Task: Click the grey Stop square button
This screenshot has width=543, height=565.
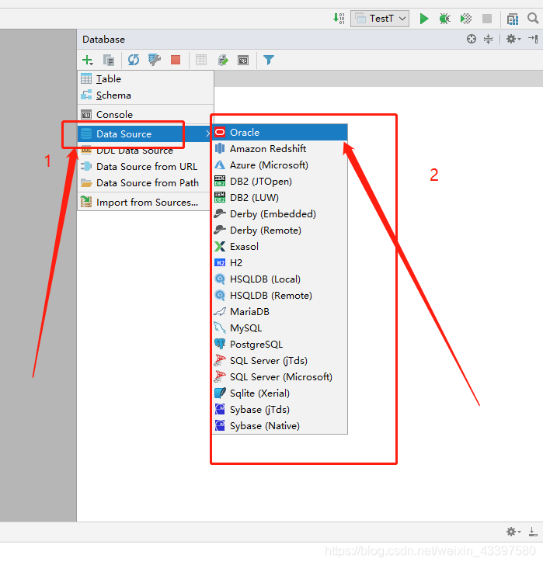Action: [487, 19]
